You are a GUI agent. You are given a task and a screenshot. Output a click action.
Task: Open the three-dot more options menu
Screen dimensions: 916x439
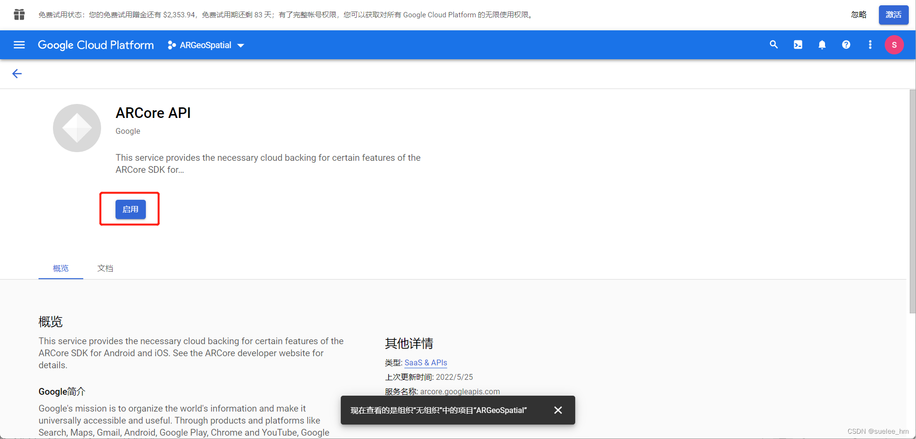pos(870,45)
